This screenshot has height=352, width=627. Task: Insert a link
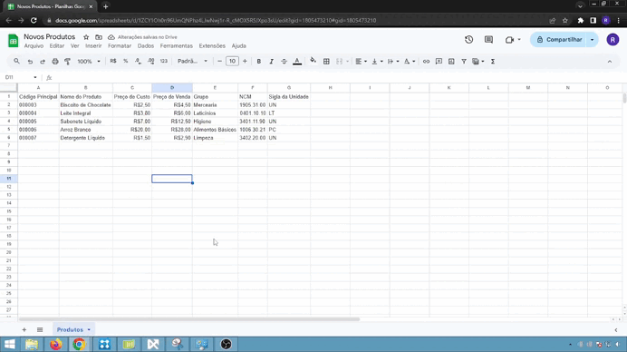pos(426,62)
